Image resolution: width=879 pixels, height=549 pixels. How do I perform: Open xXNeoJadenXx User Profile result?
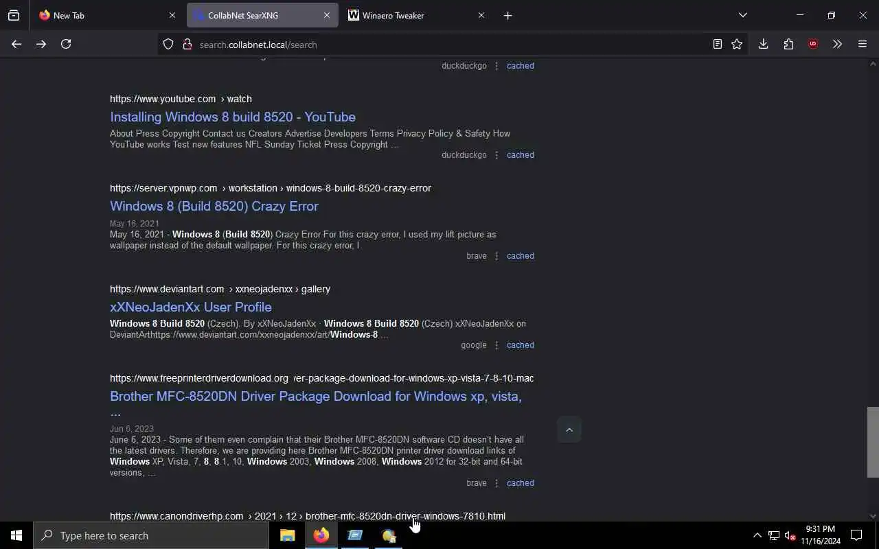[191, 307]
